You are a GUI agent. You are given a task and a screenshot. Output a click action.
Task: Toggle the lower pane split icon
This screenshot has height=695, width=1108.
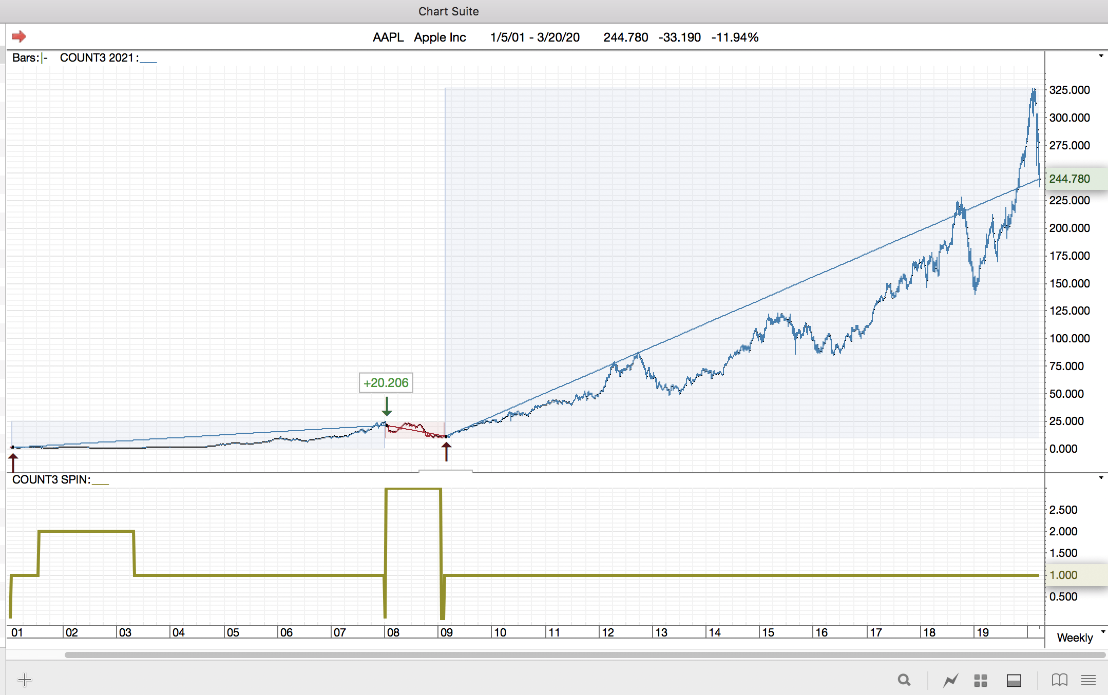click(x=1014, y=680)
